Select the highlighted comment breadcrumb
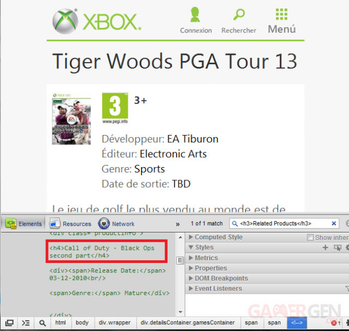The width and height of the screenshot is (349, 331). (297, 322)
